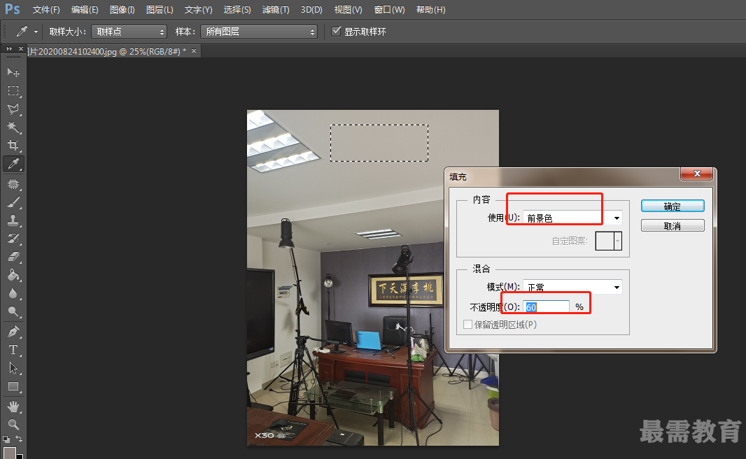Select the Zoom tool

13,424
